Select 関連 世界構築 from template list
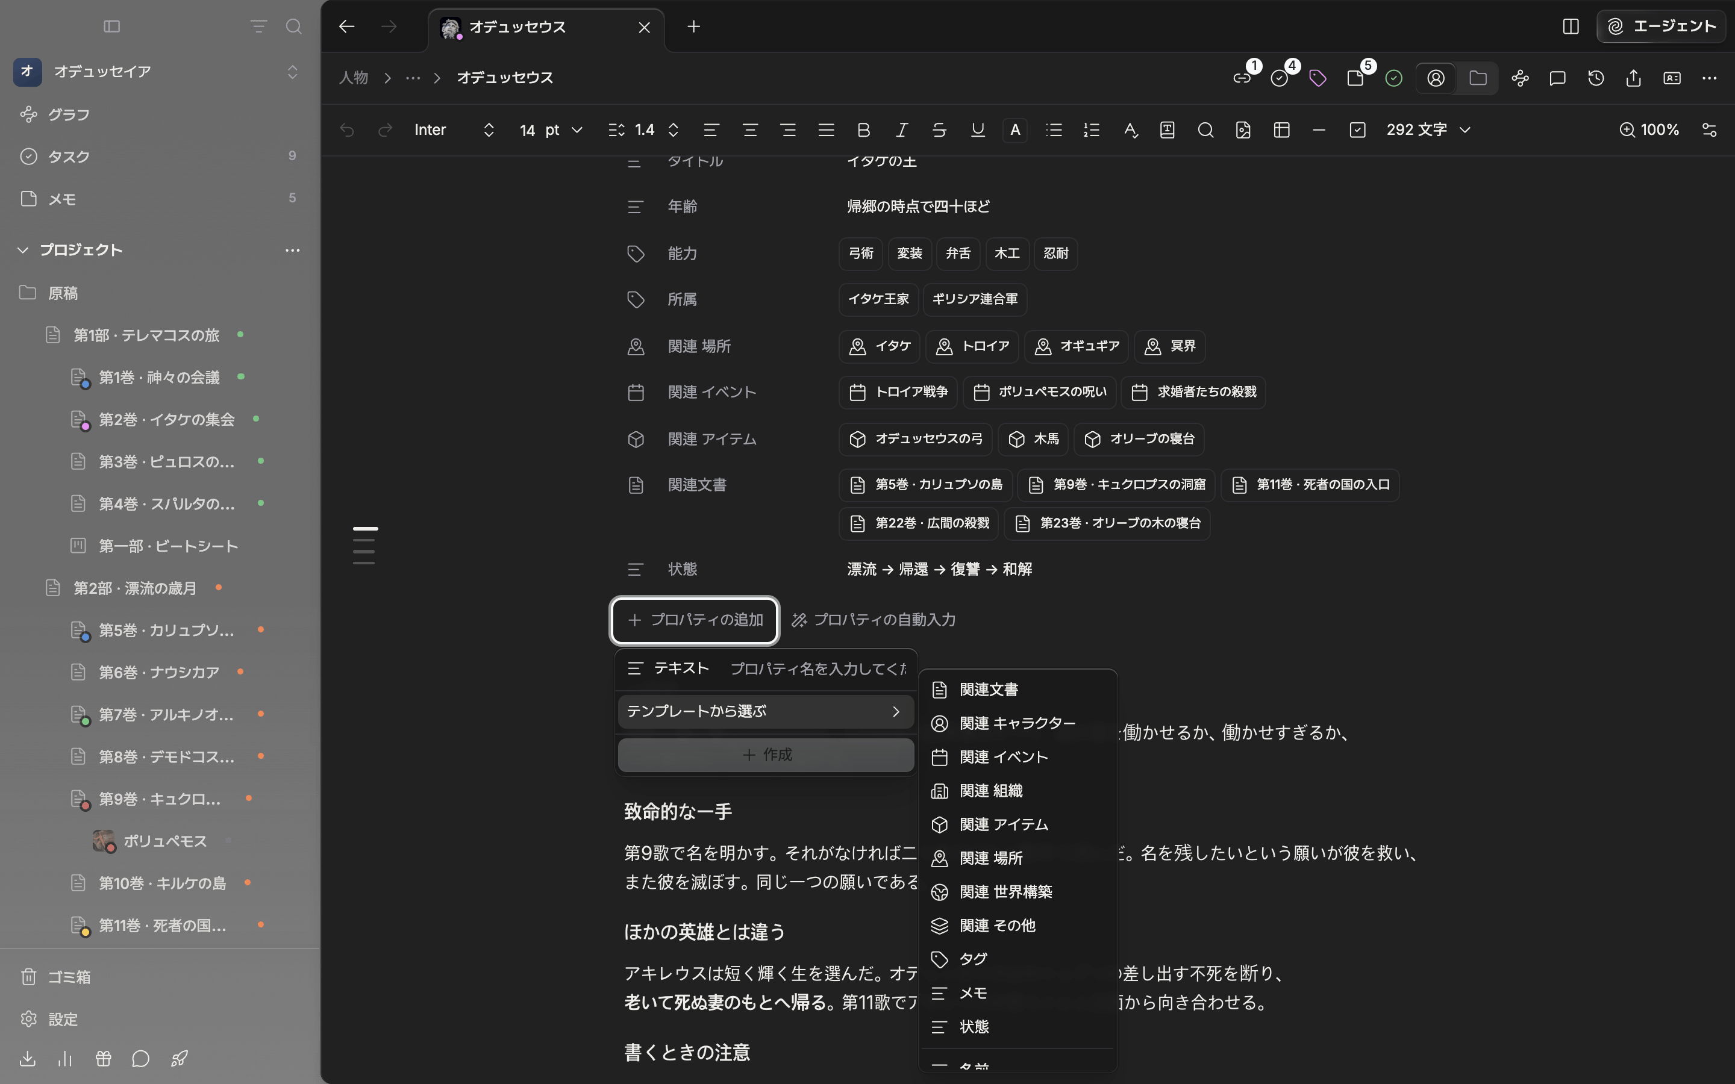The image size is (1735, 1084). [1018, 892]
